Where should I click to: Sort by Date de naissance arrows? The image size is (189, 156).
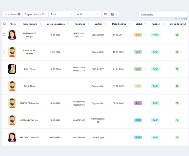[68, 24]
